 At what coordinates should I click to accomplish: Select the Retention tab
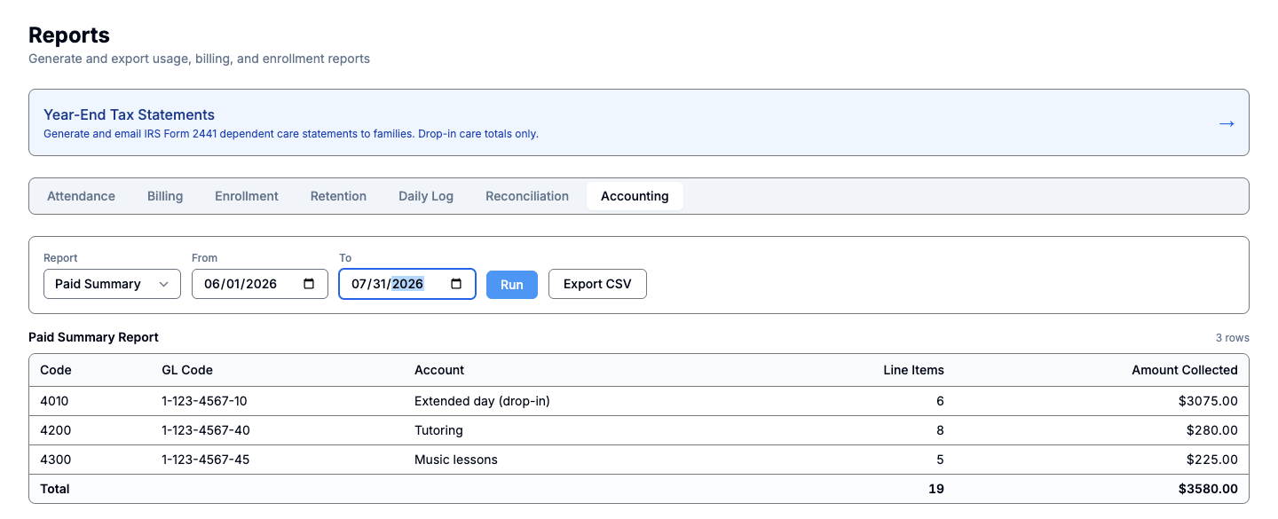[x=338, y=196]
